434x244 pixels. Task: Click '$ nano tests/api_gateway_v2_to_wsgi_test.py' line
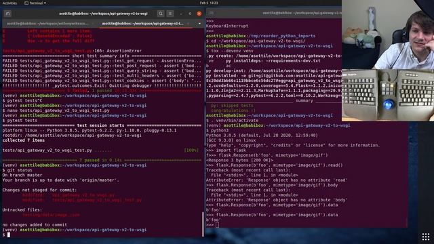pyautogui.click(x=56, y=110)
